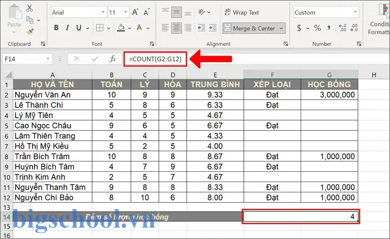Open the Name Box dropdown arrow

click(48, 59)
